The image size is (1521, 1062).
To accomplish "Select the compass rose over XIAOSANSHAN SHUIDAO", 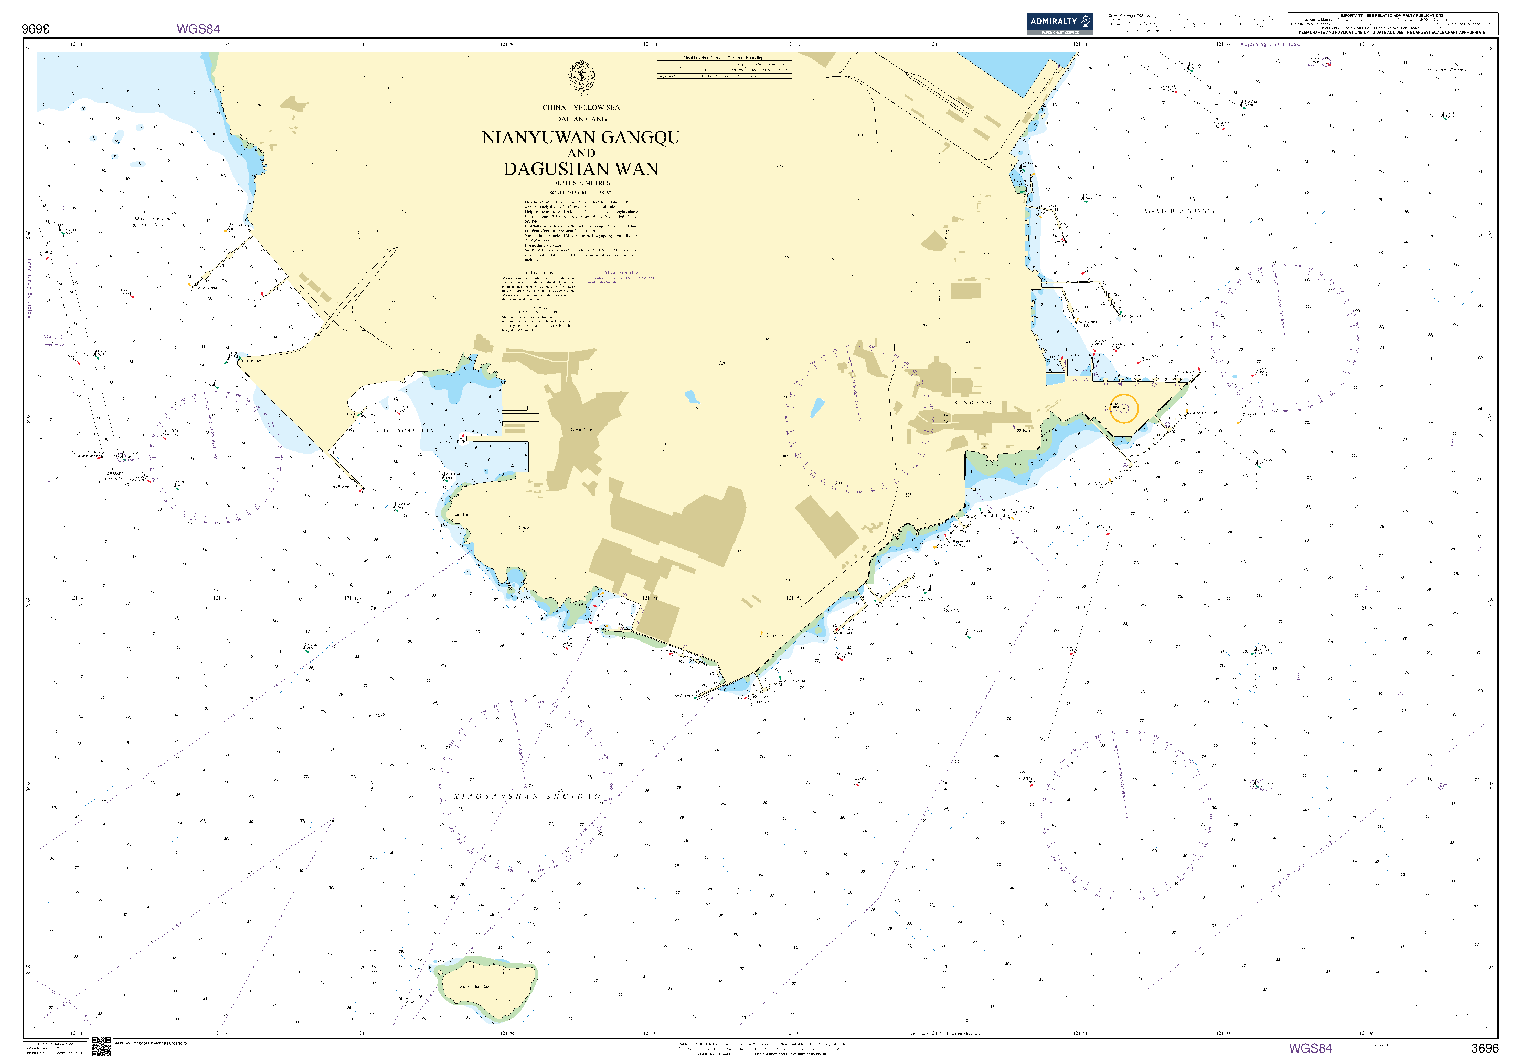I will [527, 784].
